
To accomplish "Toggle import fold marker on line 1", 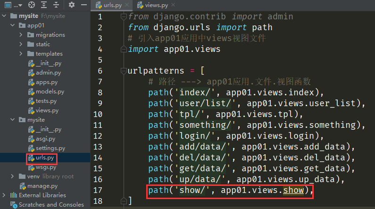I will 124,17.
